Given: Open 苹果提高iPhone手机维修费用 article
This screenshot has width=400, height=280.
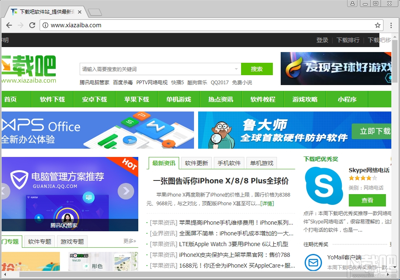Looking at the screenshot, I should (x=236, y=223).
